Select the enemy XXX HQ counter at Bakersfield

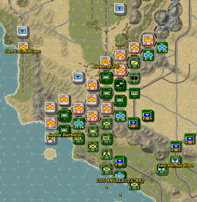(x=105, y=61)
